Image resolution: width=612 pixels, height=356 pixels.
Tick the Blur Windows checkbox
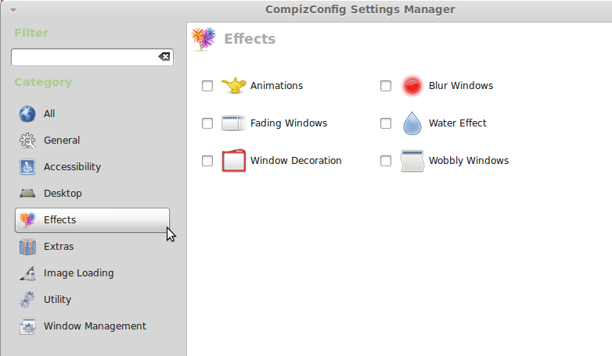[x=386, y=86]
